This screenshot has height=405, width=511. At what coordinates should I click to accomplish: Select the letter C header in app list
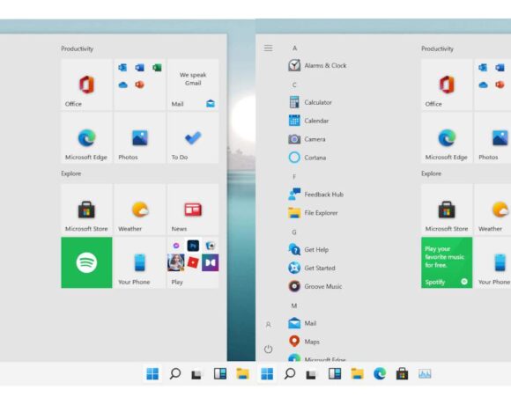(294, 85)
